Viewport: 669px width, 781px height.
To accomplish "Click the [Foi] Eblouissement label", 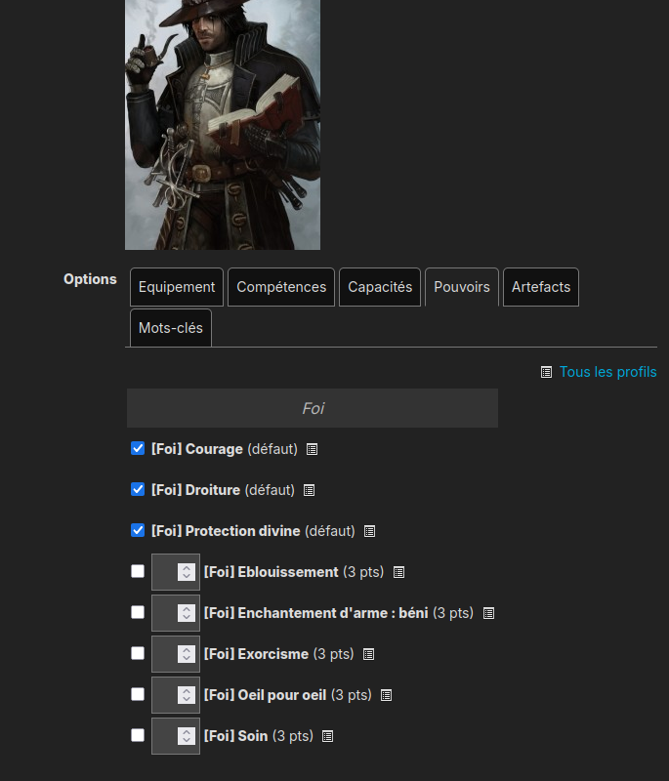I will 271,572.
